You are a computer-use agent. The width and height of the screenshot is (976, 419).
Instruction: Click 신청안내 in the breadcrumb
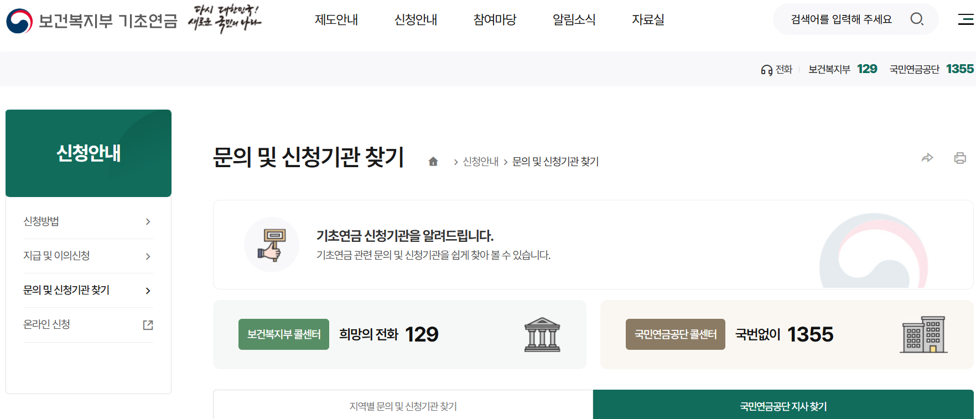tap(480, 162)
